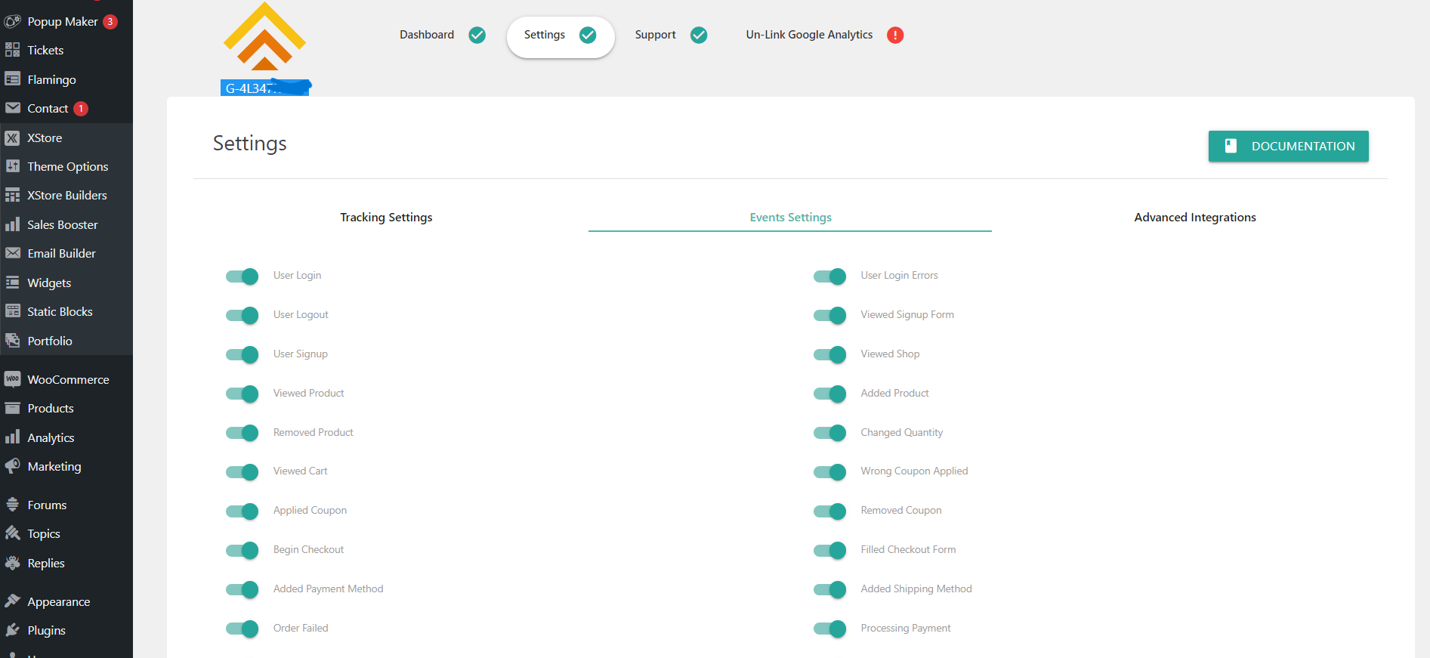Click the WooCommerce icon
The height and width of the screenshot is (658, 1430).
pos(13,379)
